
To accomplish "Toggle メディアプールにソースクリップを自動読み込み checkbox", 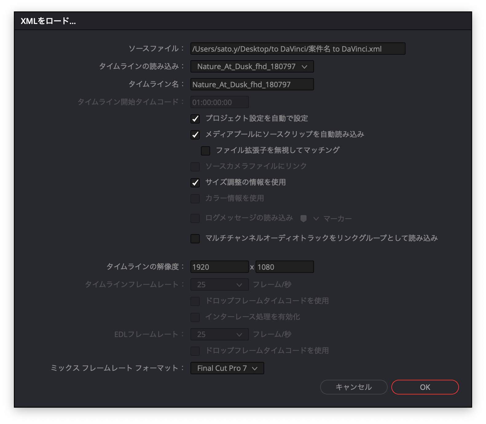I will click(195, 135).
